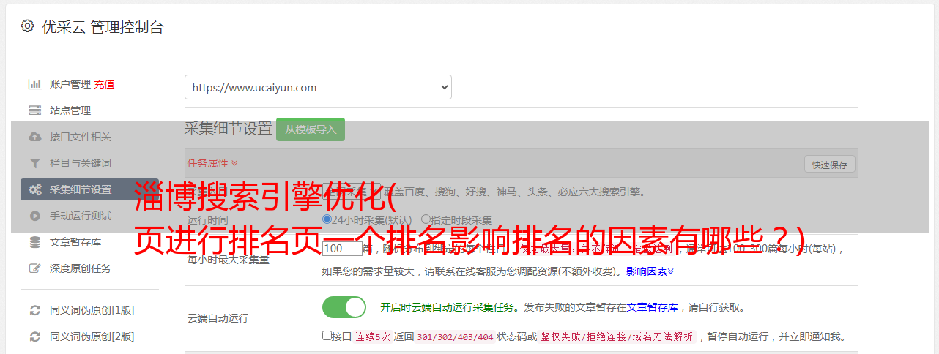Check the 接口 checkbox under 云端自动运行
The height and width of the screenshot is (354, 939).
pos(327,336)
